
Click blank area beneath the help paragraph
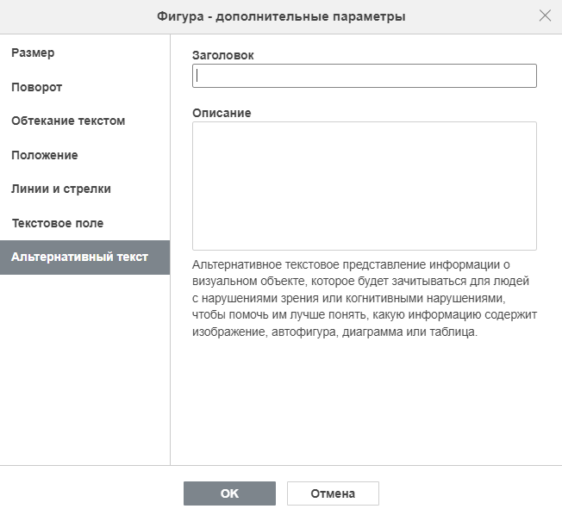click(x=364, y=401)
